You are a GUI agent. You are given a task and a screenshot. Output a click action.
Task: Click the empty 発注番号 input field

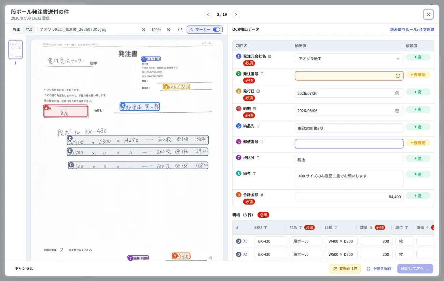click(x=349, y=76)
